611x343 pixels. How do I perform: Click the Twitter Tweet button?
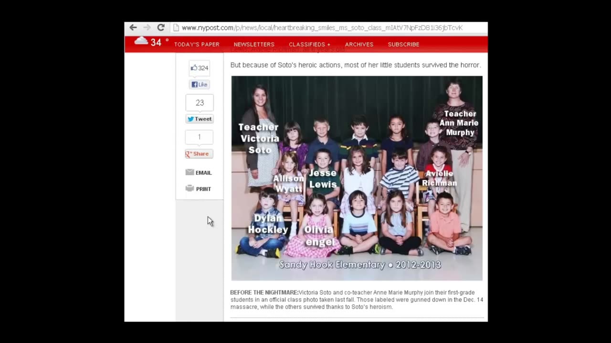[200, 119]
